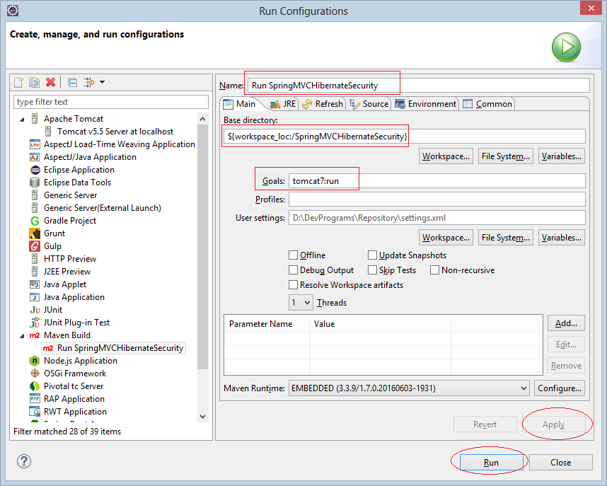
Task: Click the Collapse All icon
Action: 72,82
